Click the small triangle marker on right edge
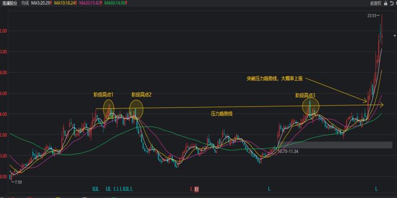The width and height of the screenshot is (397, 198). (394, 36)
